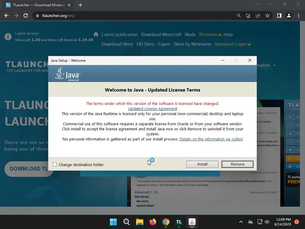Viewport: 305px width, 229px height.
Task: Open Download Skins menu item
Action: [117, 44]
